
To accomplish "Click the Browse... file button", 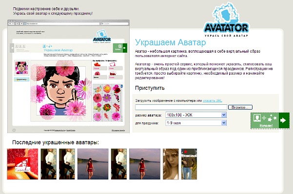I will pyautogui.click(x=240, y=107).
